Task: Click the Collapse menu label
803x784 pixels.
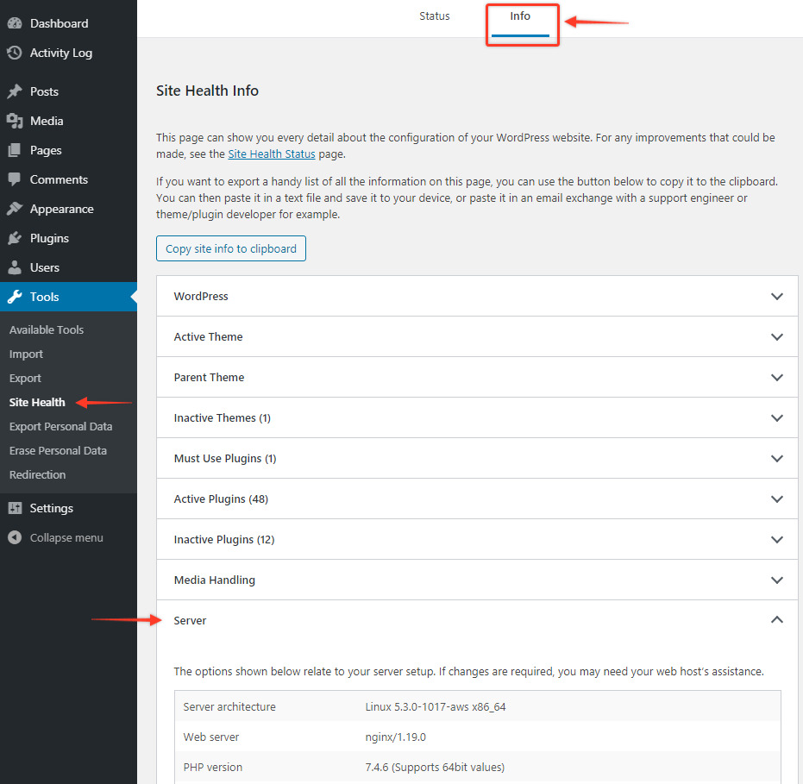Action: pyautogui.click(x=66, y=537)
